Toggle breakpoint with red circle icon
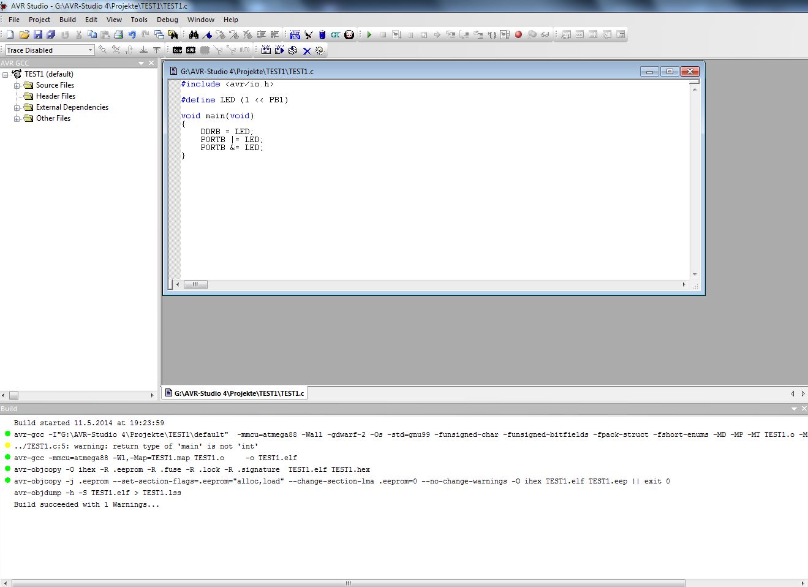The image size is (808, 587). pyautogui.click(x=518, y=35)
